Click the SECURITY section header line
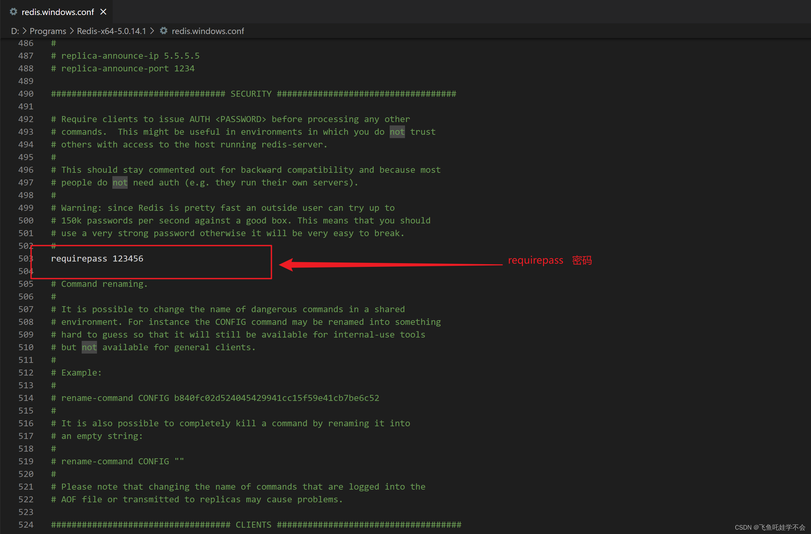Image resolution: width=811 pixels, height=534 pixels. [x=251, y=94]
